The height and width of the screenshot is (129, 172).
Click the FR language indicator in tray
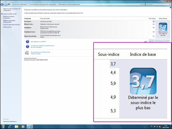pyautogui.click(x=151, y=126)
